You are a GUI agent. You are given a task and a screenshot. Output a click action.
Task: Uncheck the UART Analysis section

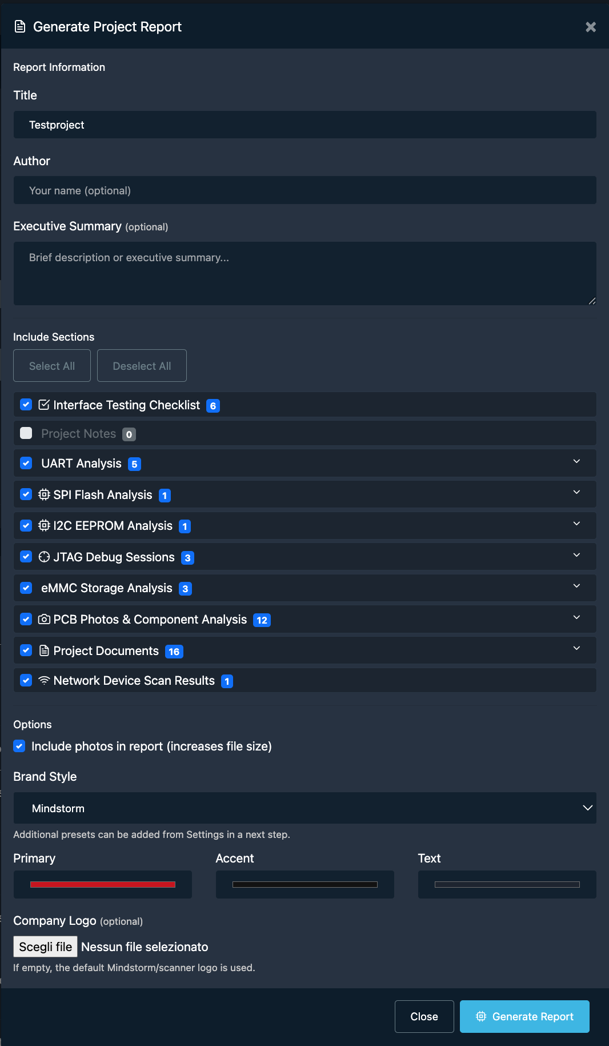pyautogui.click(x=26, y=463)
